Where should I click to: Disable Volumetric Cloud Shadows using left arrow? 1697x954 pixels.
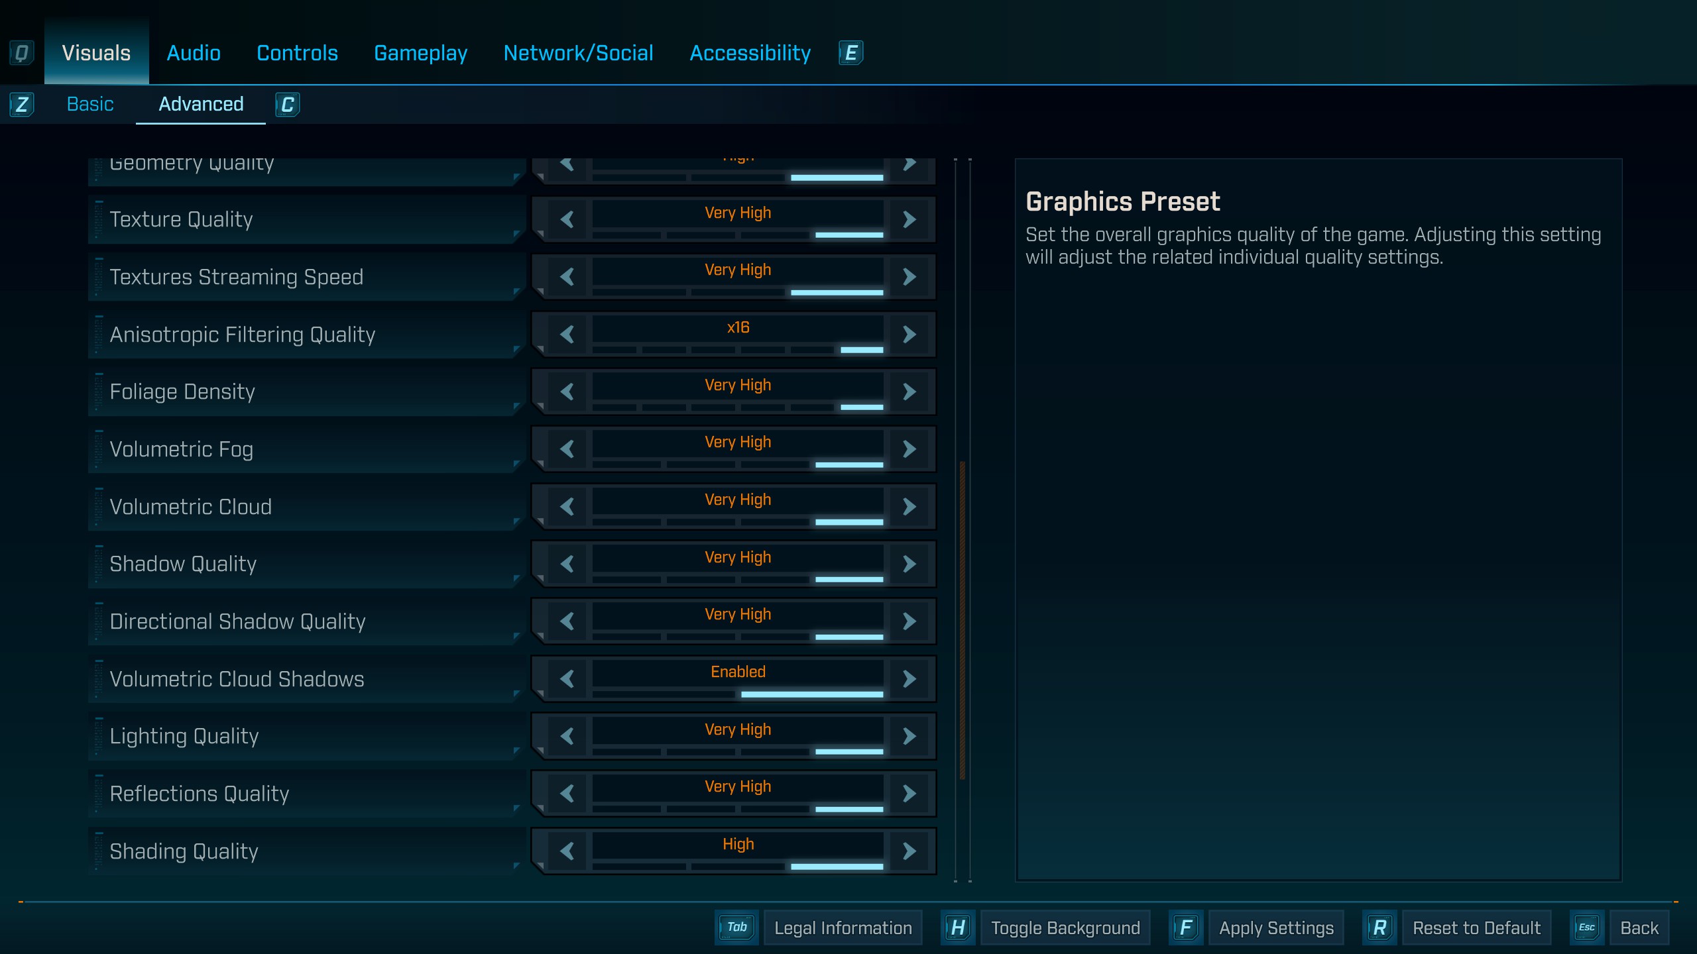567,679
